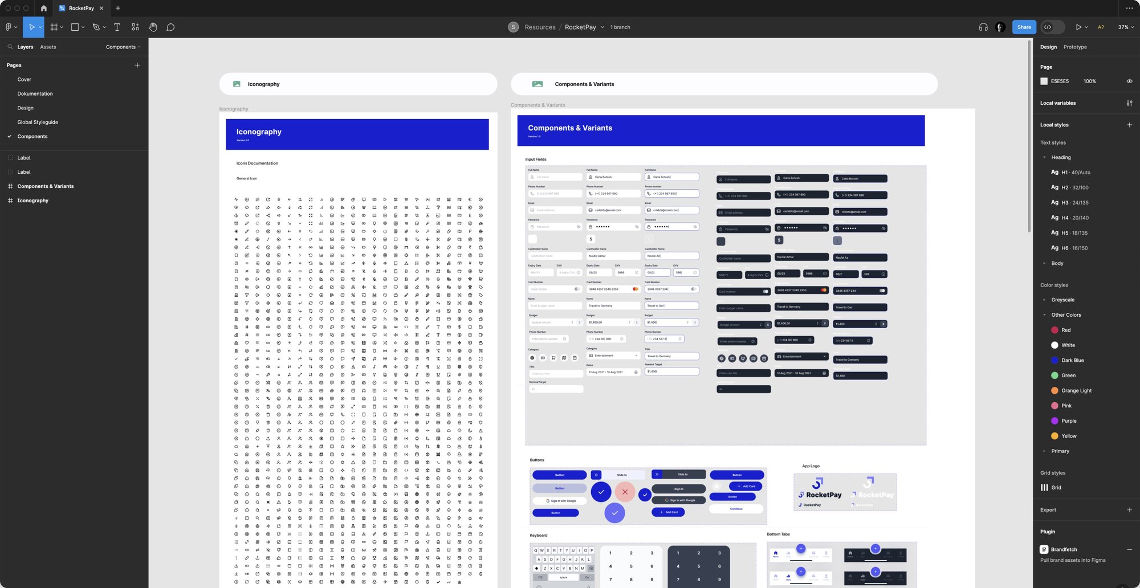Select the Text tool
The image size is (1140, 588).
coord(117,27)
